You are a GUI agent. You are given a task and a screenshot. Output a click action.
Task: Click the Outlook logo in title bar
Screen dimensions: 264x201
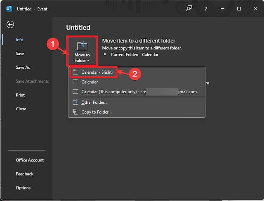pyautogui.click(x=9, y=9)
